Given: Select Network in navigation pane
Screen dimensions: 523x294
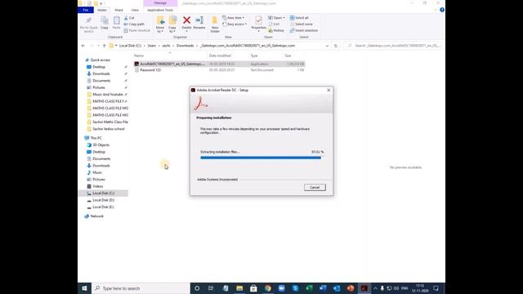Looking at the screenshot, I should tap(96, 216).
